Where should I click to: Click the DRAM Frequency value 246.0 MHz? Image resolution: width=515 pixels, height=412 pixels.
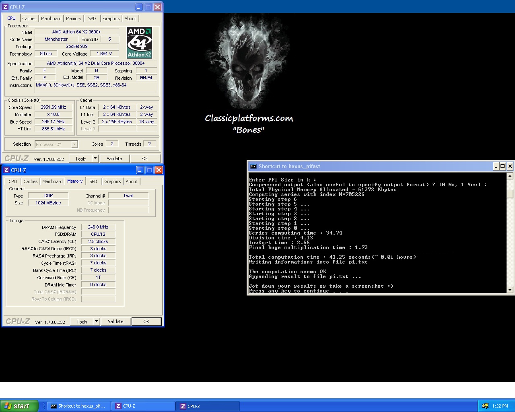click(98, 227)
